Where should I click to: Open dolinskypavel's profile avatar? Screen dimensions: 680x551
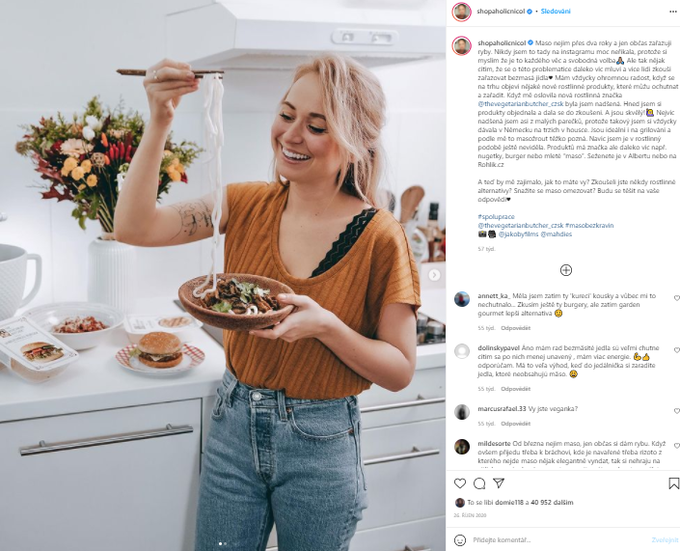pos(462,351)
